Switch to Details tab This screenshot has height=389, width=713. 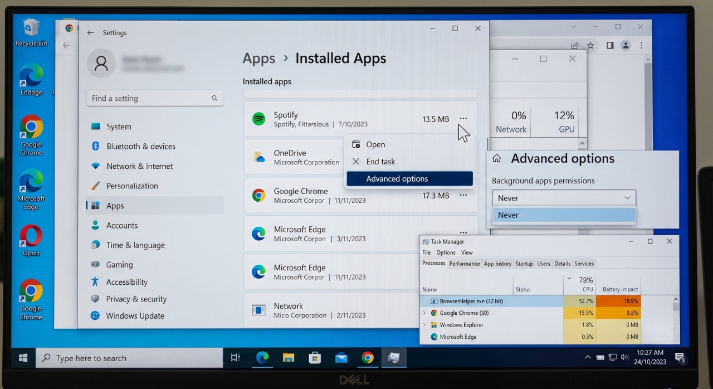click(x=562, y=264)
